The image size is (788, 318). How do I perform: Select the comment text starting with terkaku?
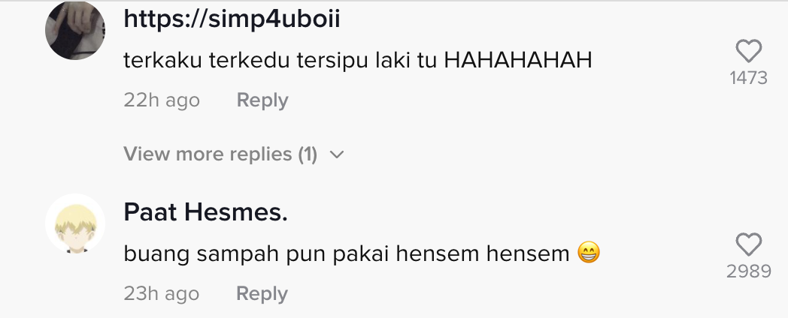358,61
